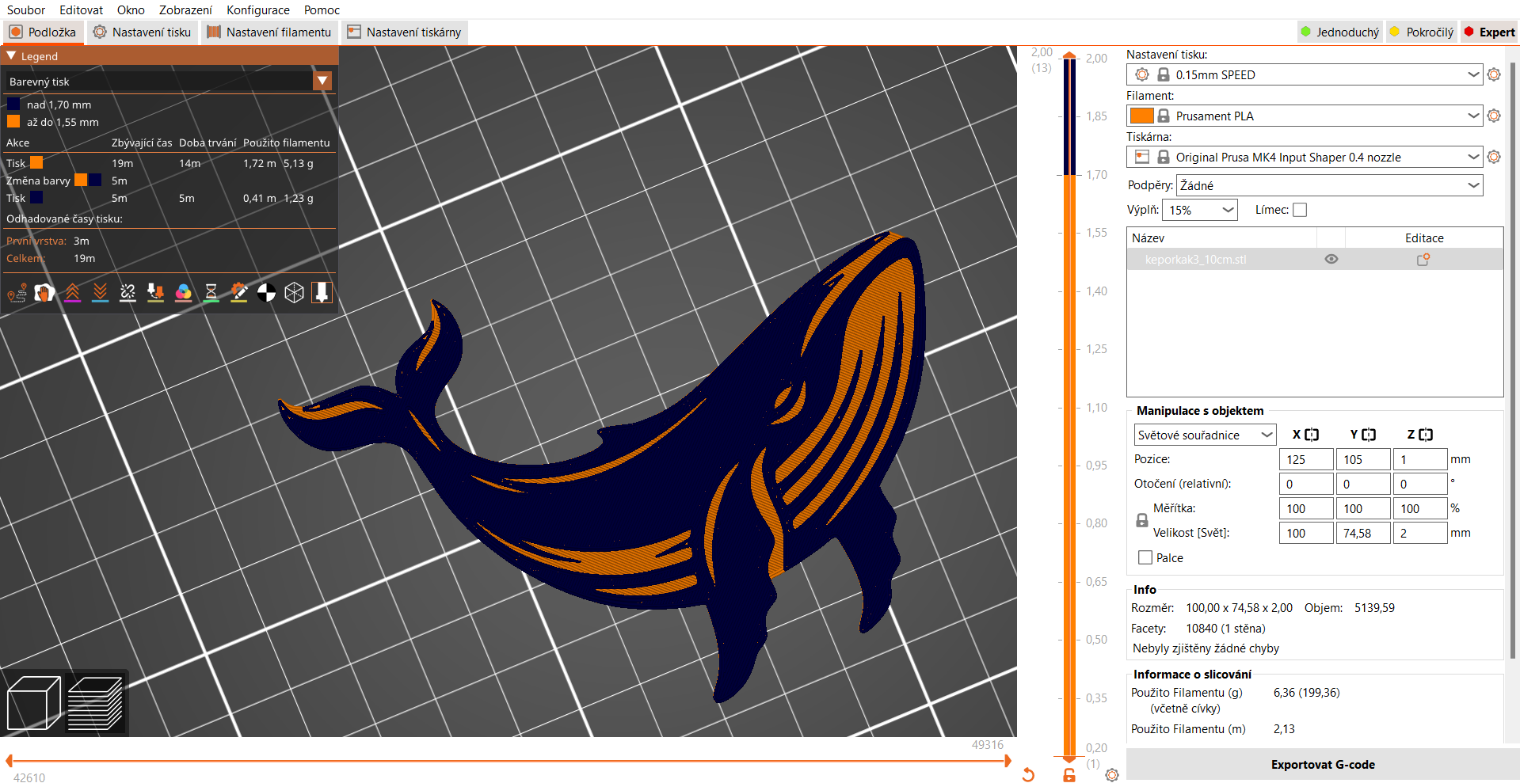
Task: Toggle the uniform scale lock icon
Action: [x=1142, y=520]
